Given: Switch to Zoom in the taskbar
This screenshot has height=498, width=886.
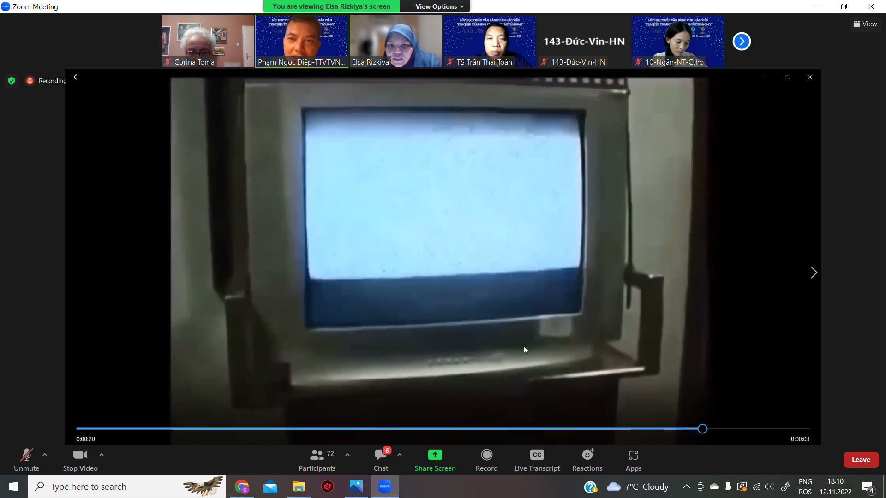Looking at the screenshot, I should coord(385,486).
